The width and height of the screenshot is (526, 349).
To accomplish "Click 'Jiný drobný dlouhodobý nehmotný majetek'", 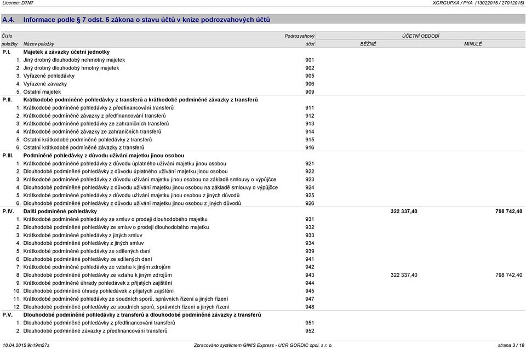I will point(74,60).
